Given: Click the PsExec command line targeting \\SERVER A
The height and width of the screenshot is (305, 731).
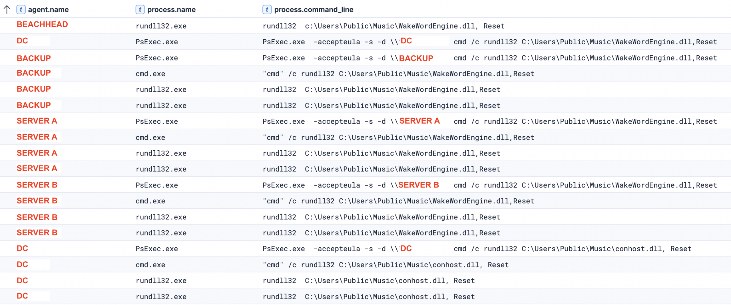Looking at the screenshot, I should point(490,122).
